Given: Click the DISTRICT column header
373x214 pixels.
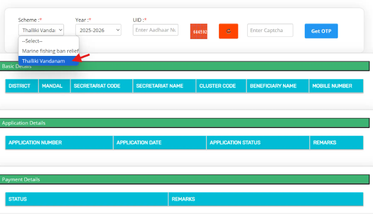Looking at the screenshot, I should click(x=22, y=86).
